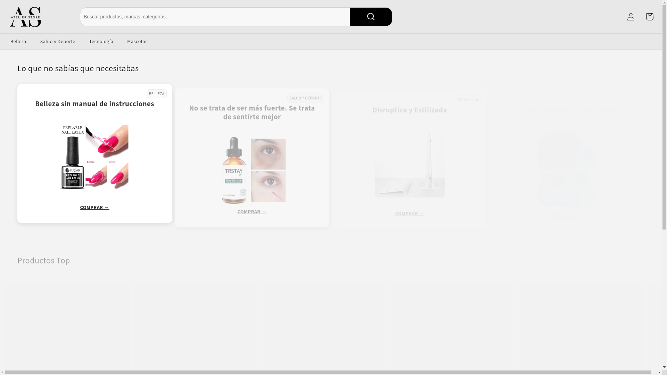667x375 pixels.
Task: Click 'Belleza sin manual de instrucciones' heading
Action: (x=94, y=104)
